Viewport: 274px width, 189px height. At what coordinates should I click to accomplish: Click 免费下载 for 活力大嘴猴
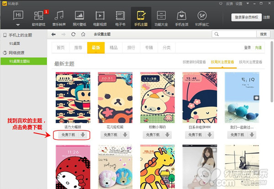68,135
